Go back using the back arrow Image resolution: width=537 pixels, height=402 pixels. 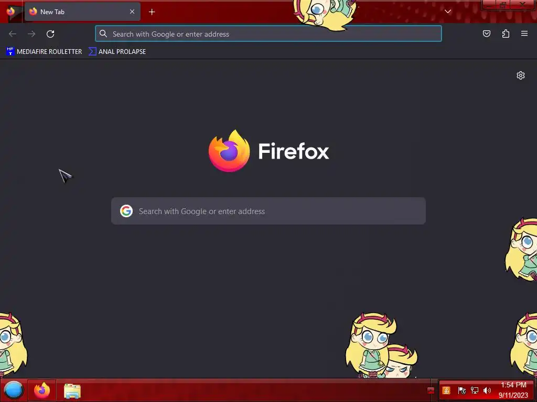click(13, 34)
